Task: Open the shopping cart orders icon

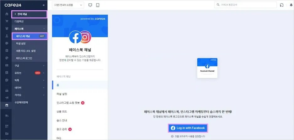Action: pyautogui.click(x=7, y=21)
